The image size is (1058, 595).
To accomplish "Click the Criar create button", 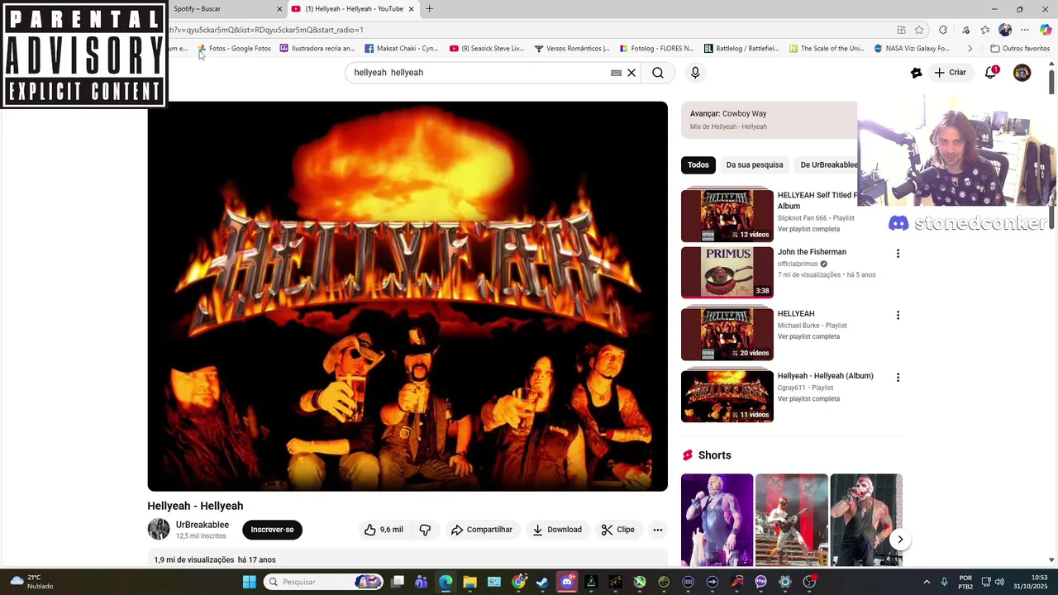I will click(x=950, y=73).
